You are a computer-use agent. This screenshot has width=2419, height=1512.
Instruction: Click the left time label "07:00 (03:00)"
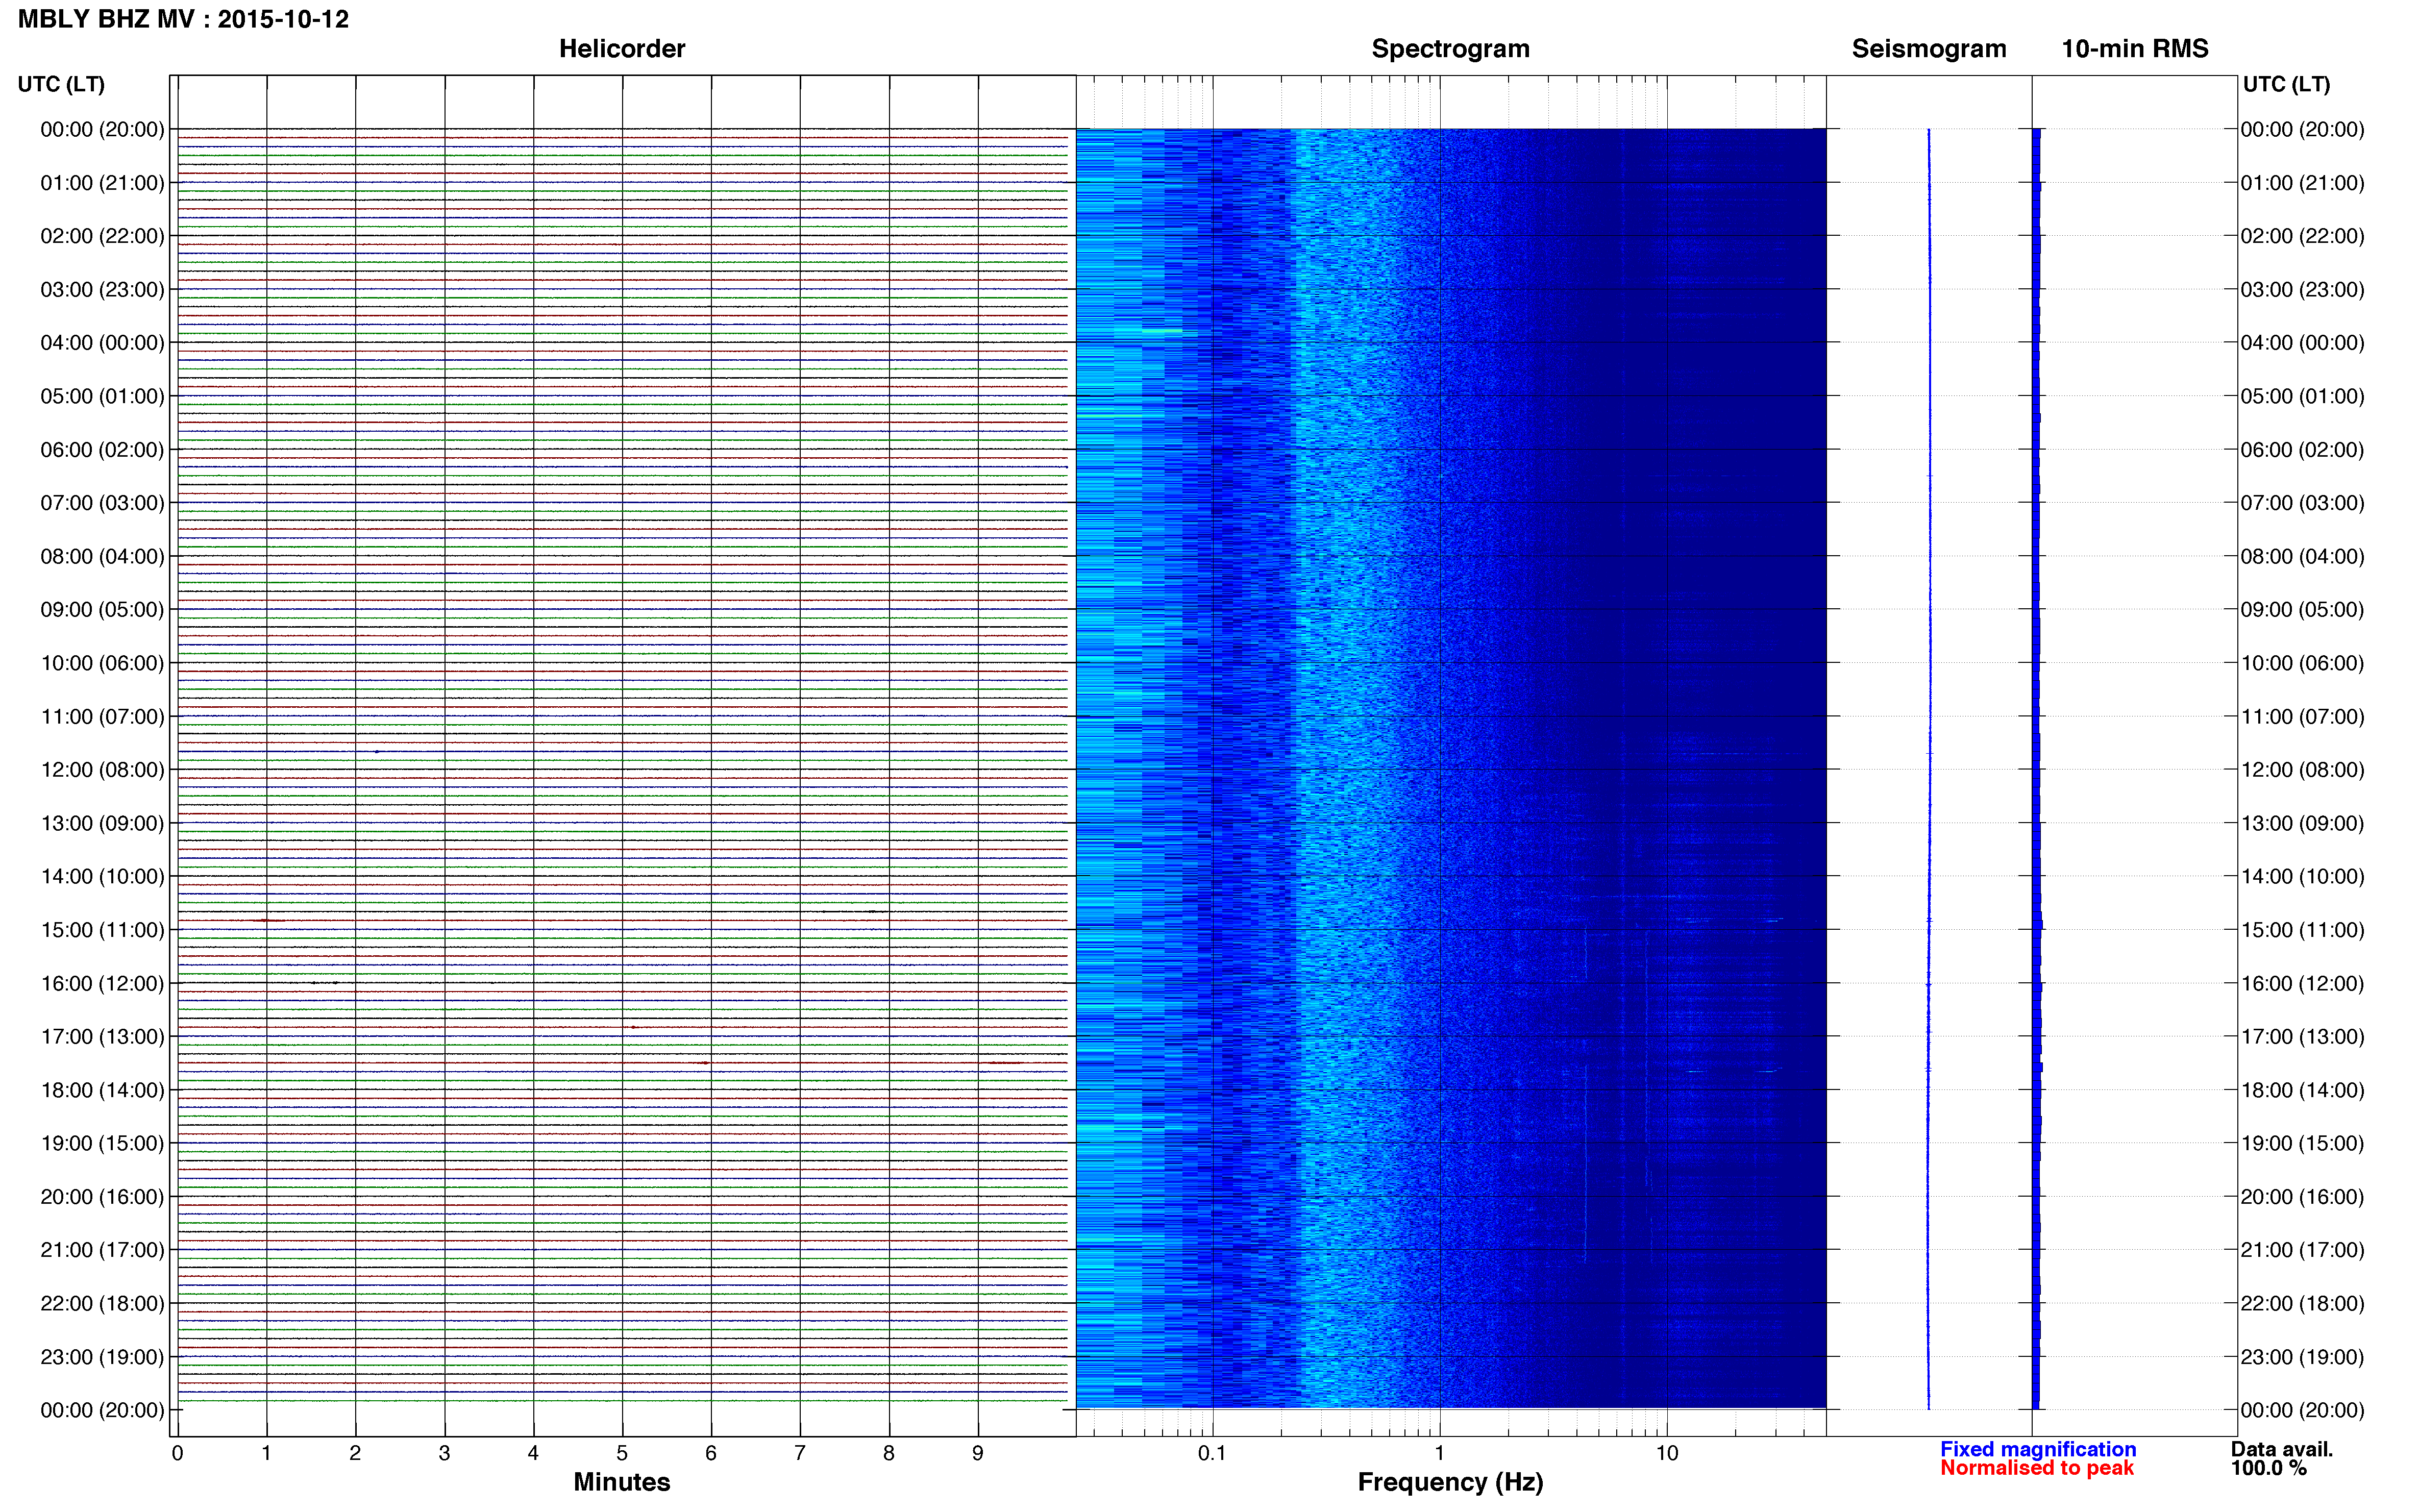[x=102, y=503]
